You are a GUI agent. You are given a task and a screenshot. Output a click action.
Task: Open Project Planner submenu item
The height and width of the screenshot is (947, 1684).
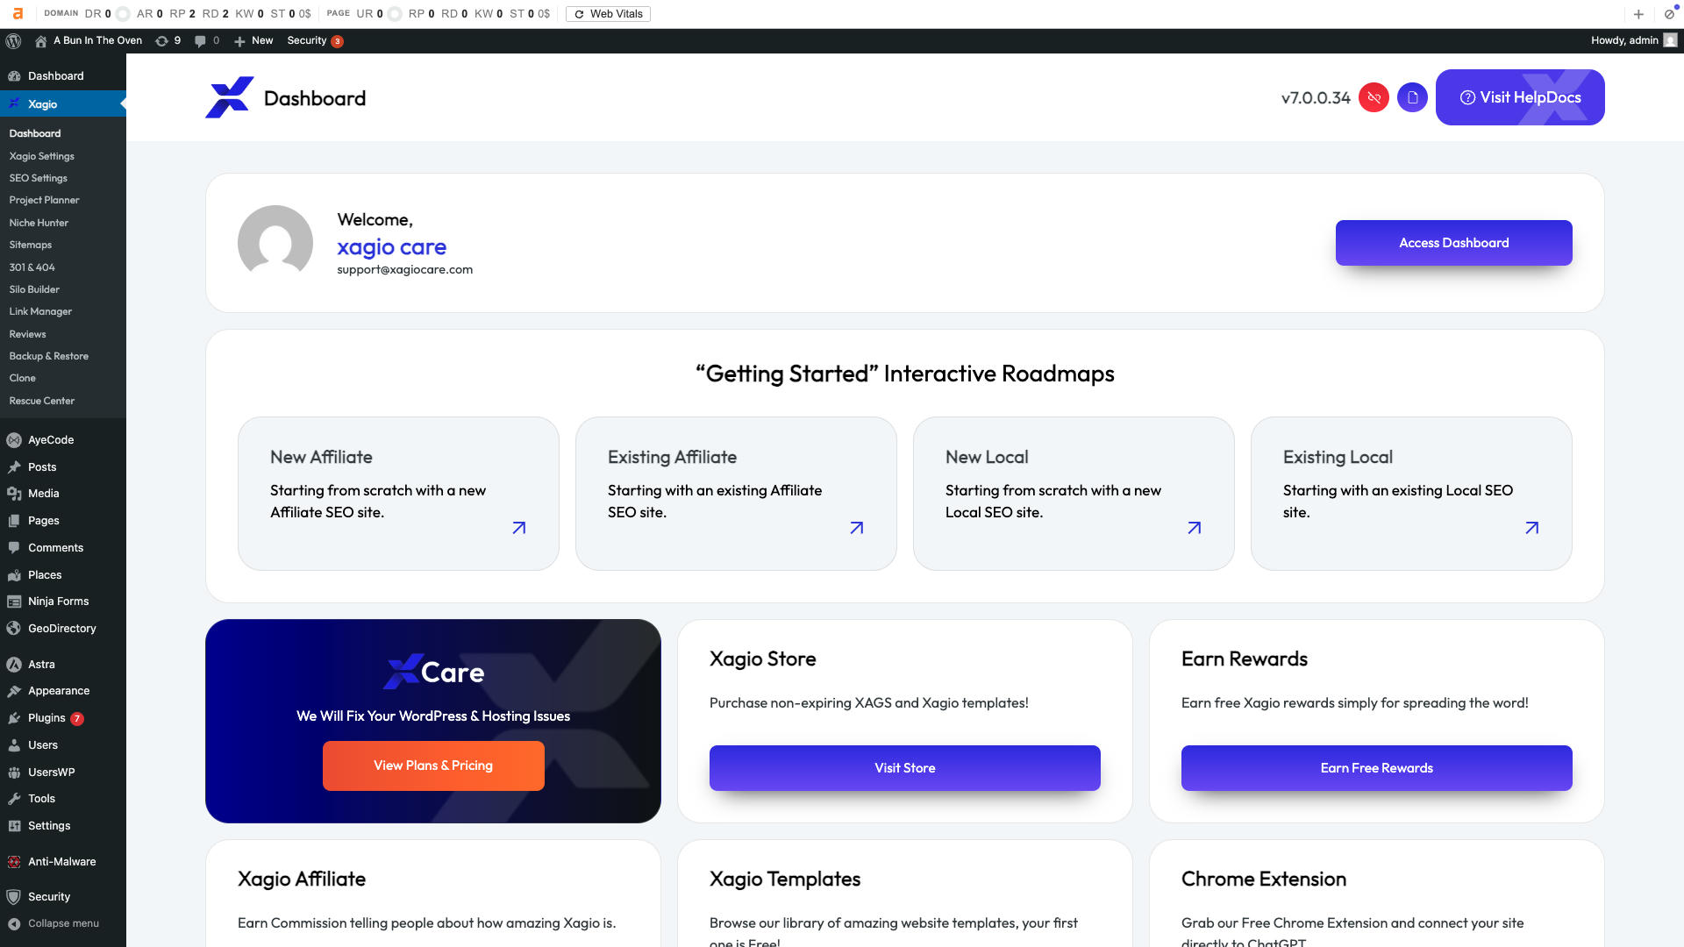click(44, 200)
